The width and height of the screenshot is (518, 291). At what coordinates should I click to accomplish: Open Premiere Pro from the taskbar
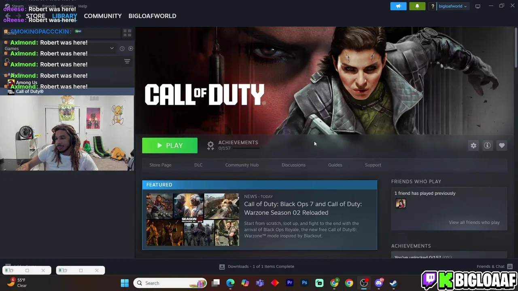290,283
